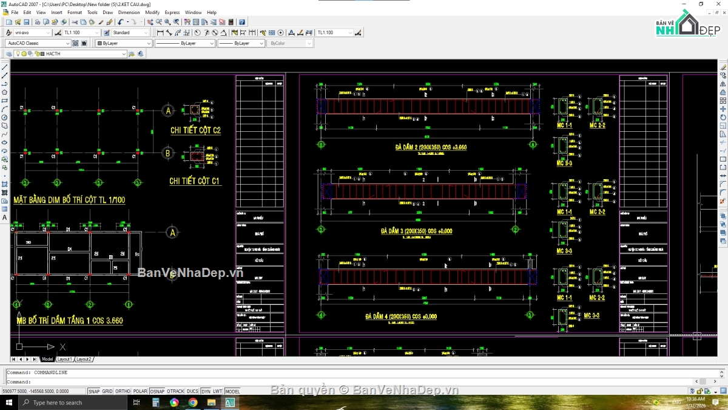This screenshot has height=410, width=728.
Task: Switch to the Layout1 tab
Action: (x=64, y=359)
